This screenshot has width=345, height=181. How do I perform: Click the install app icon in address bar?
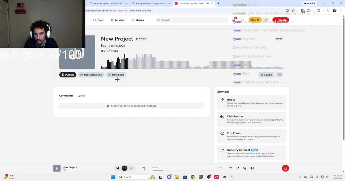click(x=287, y=11)
